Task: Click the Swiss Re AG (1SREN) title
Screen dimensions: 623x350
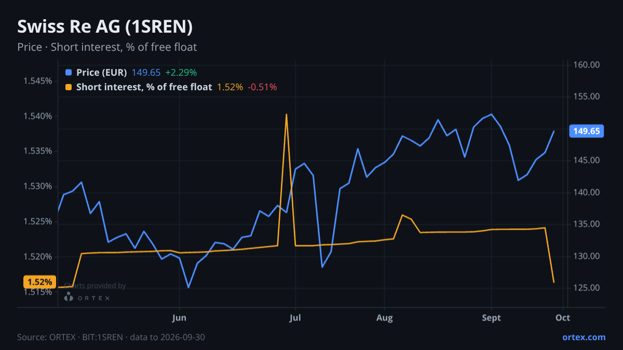Action: pos(105,26)
